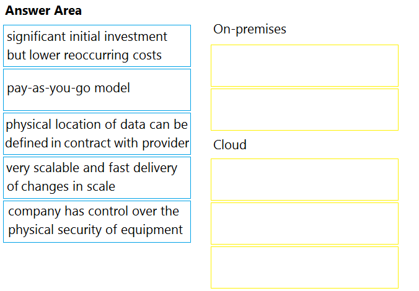Click the 'Cloud' category label
This screenshot has width=419, height=291.
(230, 145)
